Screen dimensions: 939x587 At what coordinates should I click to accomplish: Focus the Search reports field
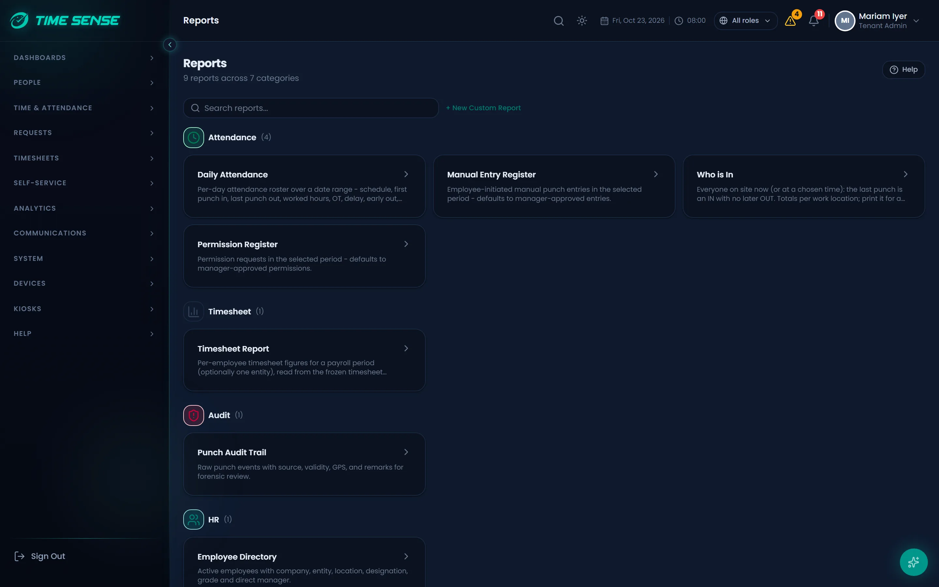click(311, 108)
